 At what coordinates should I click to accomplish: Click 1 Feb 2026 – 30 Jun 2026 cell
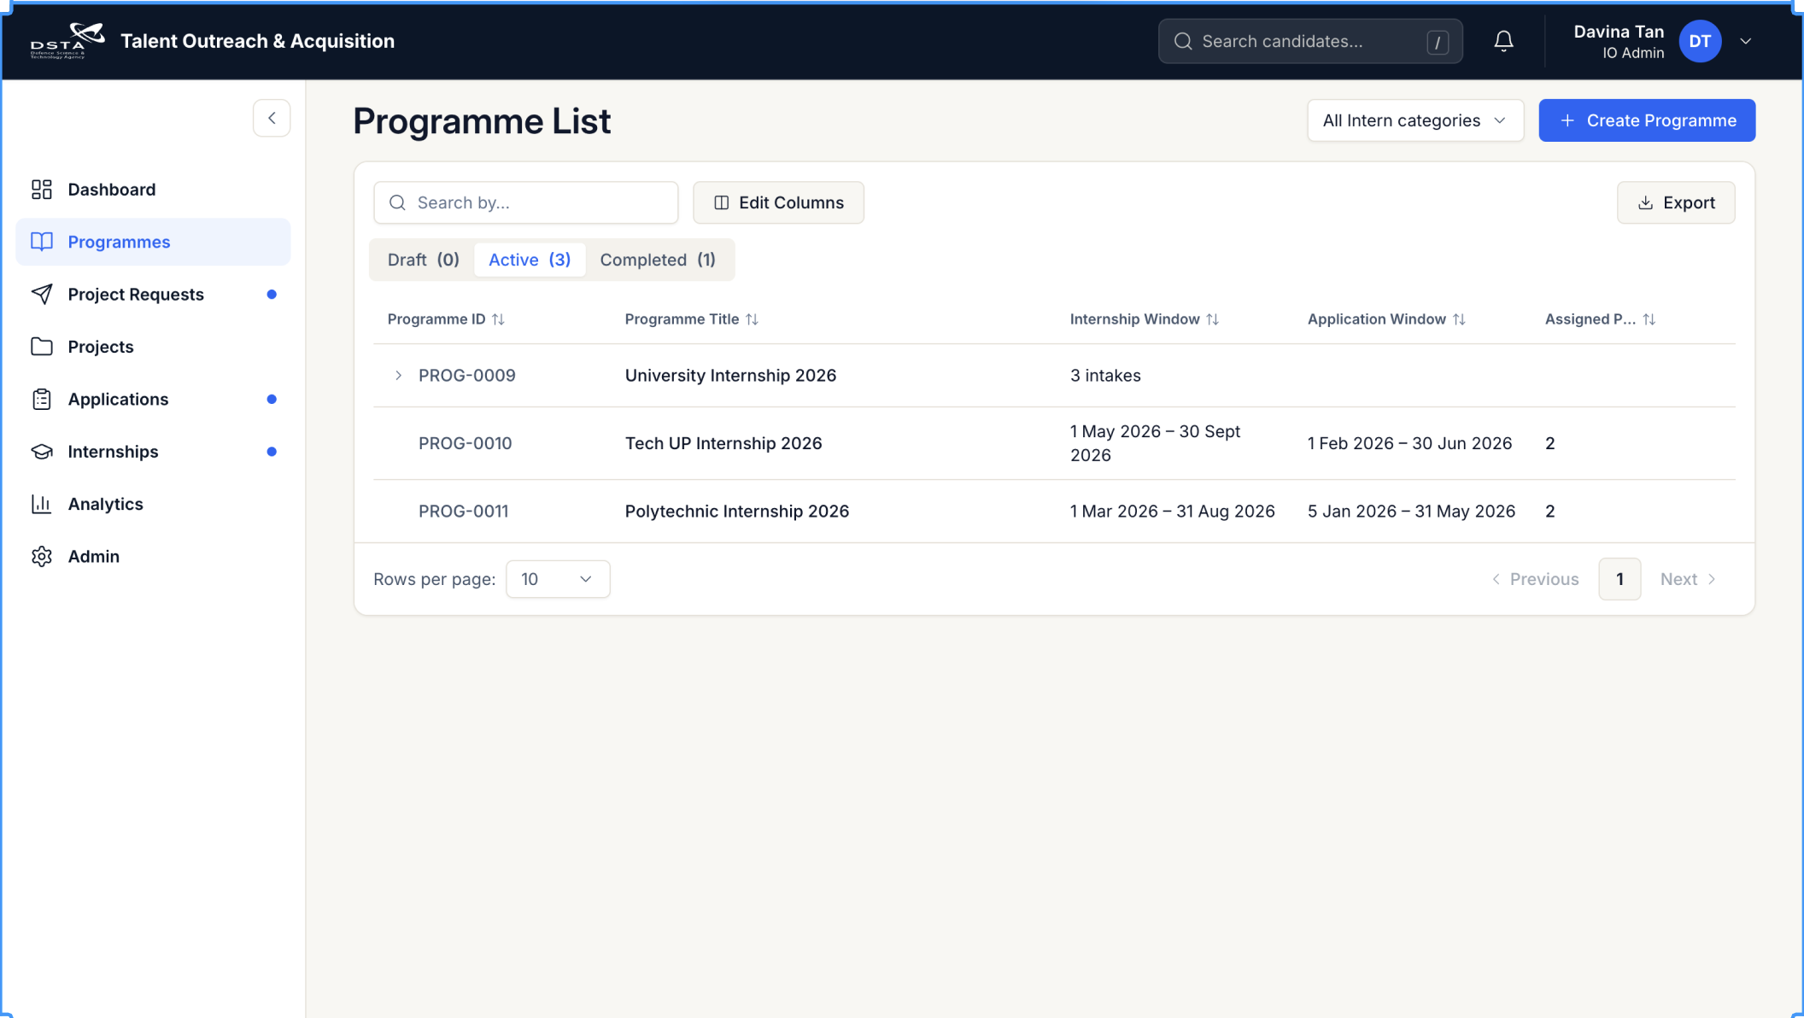[1409, 443]
